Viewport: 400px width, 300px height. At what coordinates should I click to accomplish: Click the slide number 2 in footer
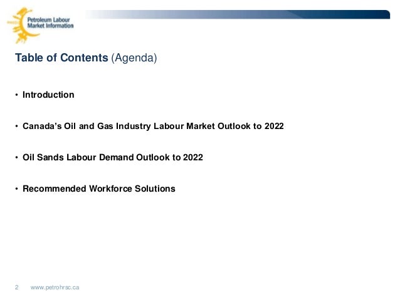(x=16, y=287)
